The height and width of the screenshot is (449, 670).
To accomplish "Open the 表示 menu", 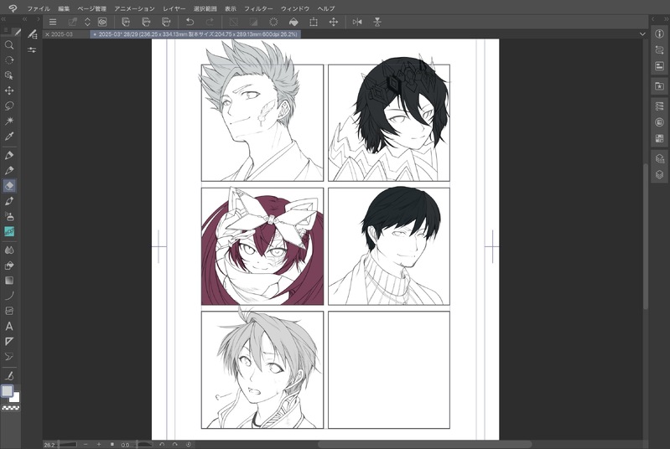I will (x=231, y=8).
